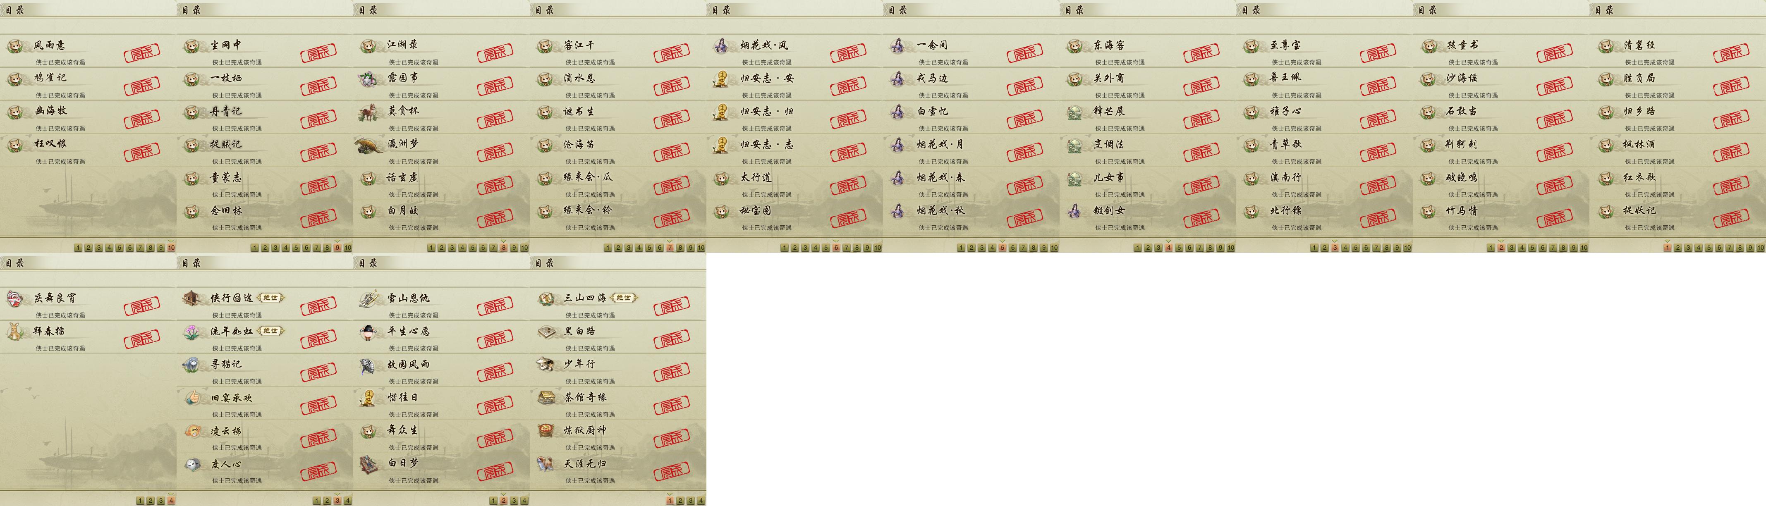
Task: Select the Go board icon beside 黑白路
Action: pos(545,332)
